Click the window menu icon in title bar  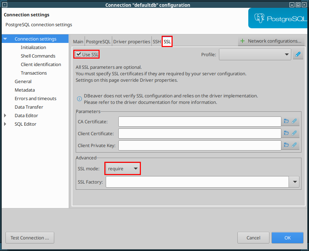click(5, 5)
